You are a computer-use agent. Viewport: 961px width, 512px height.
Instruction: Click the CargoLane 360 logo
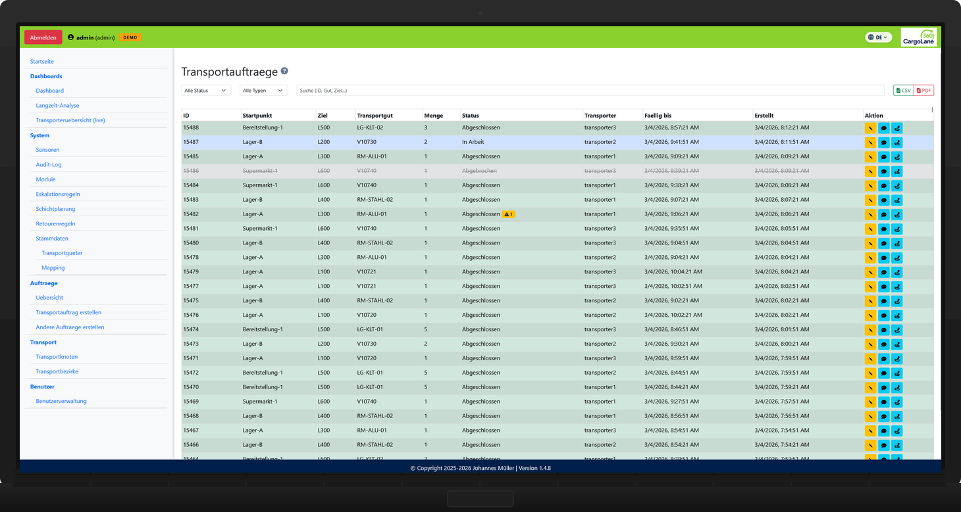tap(918, 37)
